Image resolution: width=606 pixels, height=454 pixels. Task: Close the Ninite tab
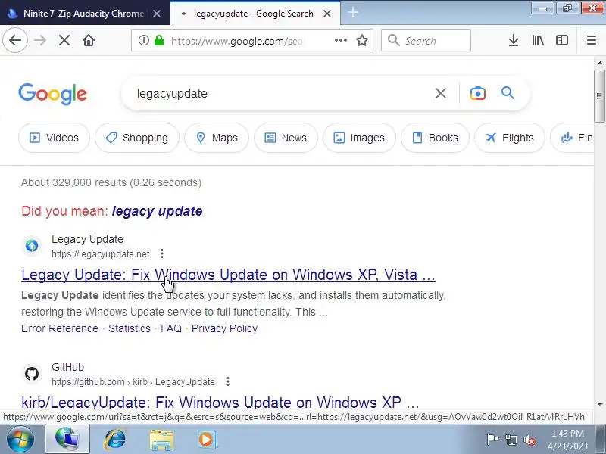[x=157, y=14]
